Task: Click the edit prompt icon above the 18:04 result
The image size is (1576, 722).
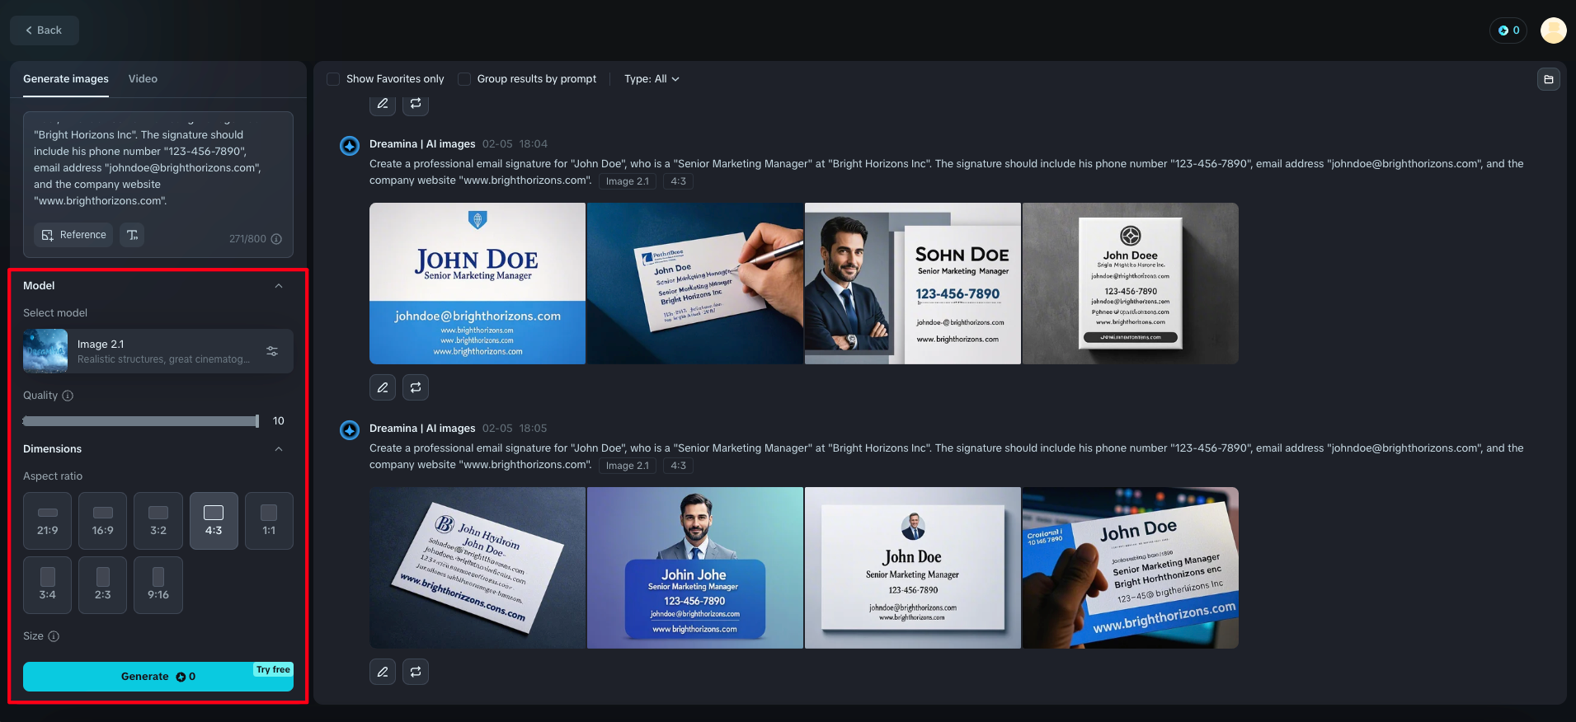Action: coord(383,104)
